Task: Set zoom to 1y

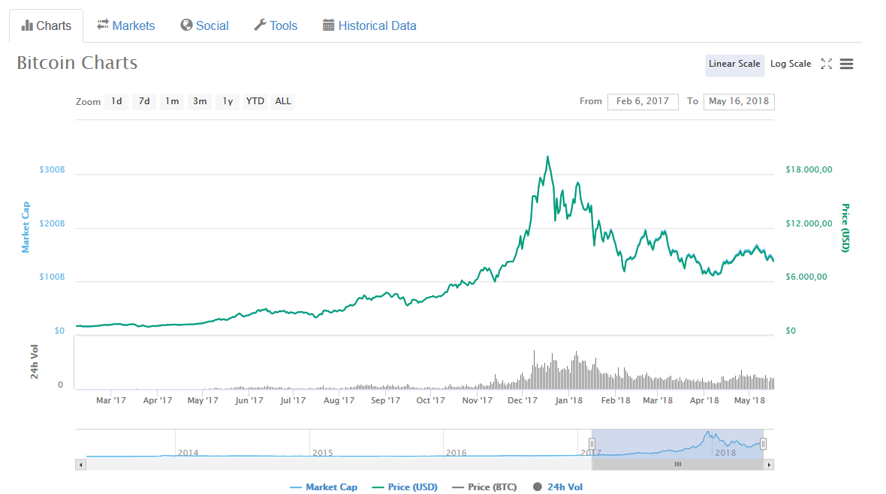Action: click(x=228, y=101)
